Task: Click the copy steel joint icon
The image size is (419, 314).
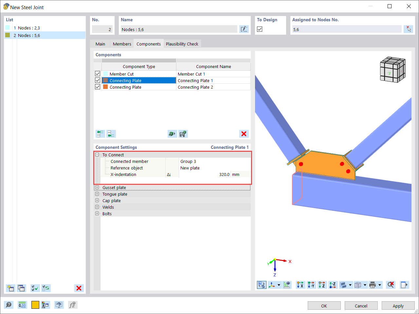Action: tap(21, 288)
